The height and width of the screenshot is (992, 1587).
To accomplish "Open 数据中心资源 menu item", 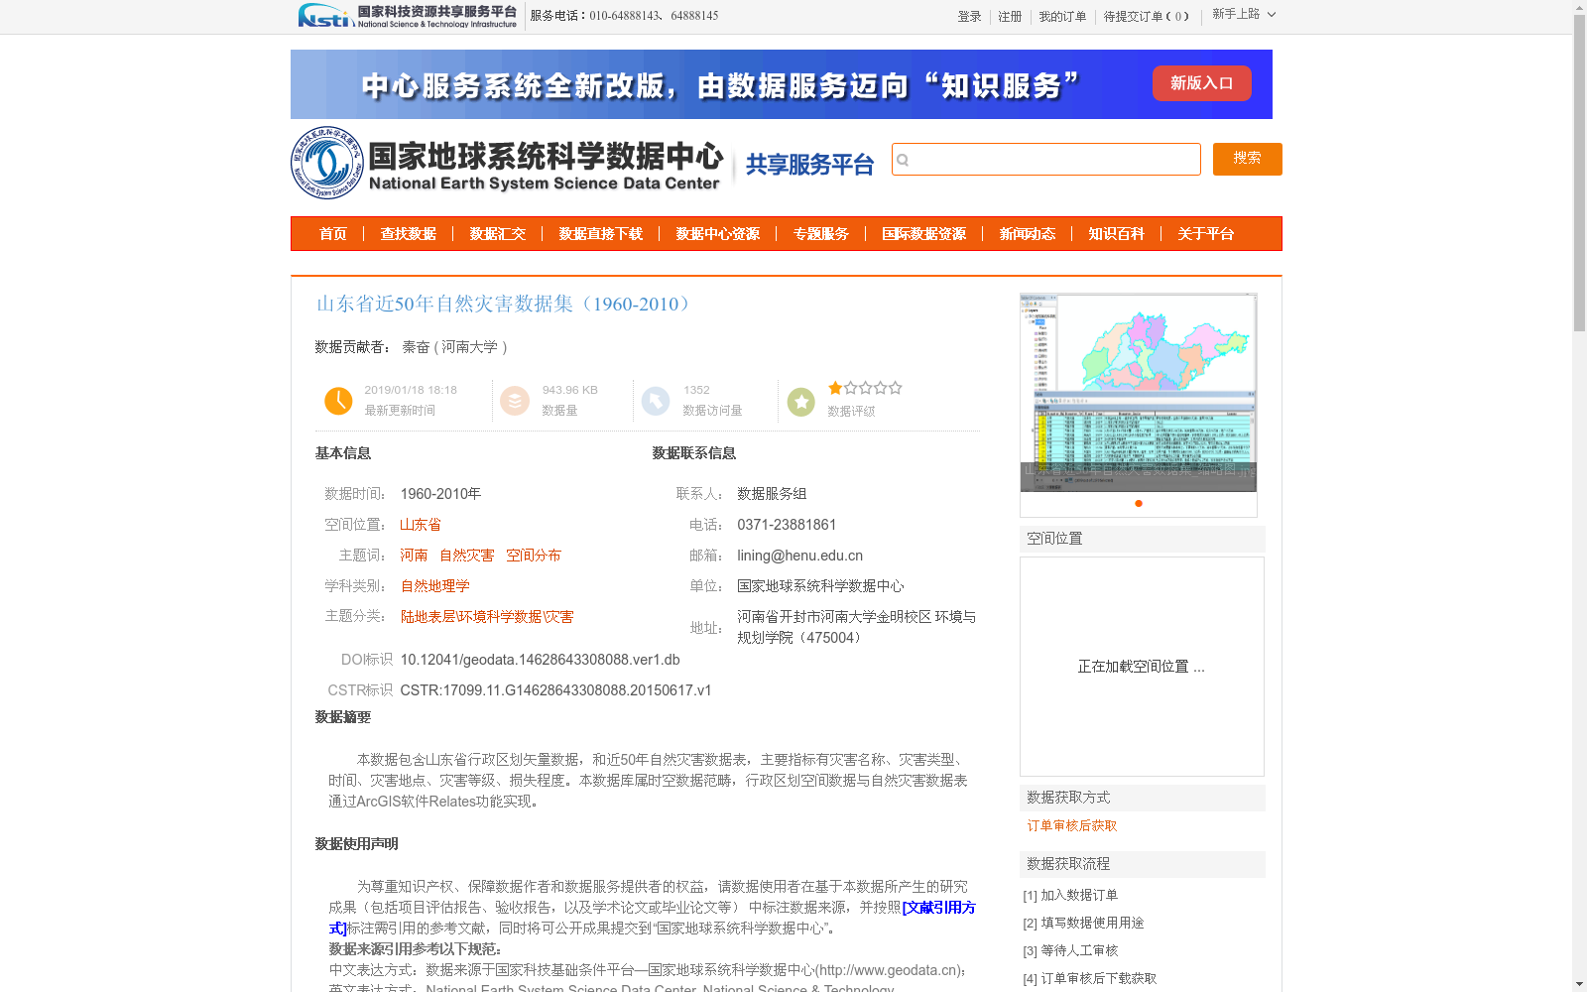I will pyautogui.click(x=718, y=234).
